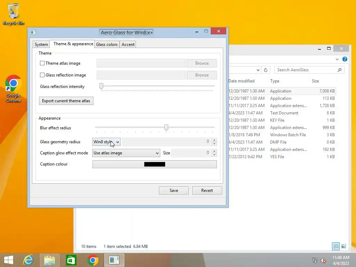The height and width of the screenshot is (267, 356).
Task: Decrease the caption glow Size value
Action: tap(214, 155)
